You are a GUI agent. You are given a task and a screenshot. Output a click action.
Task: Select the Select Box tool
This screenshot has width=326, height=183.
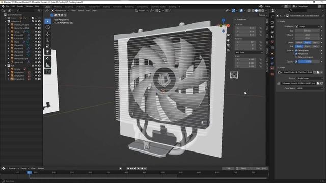point(48,21)
